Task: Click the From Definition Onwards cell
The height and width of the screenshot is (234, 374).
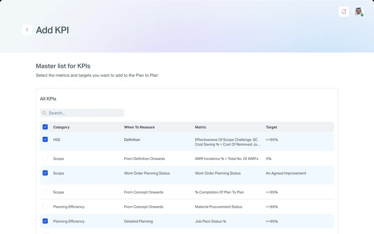Action: [144, 159]
